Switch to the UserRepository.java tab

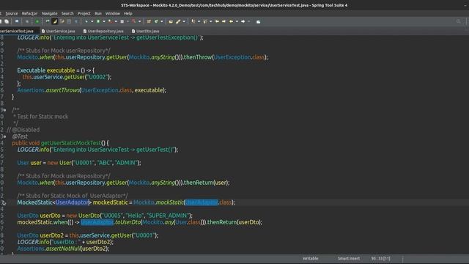[x=103, y=31]
